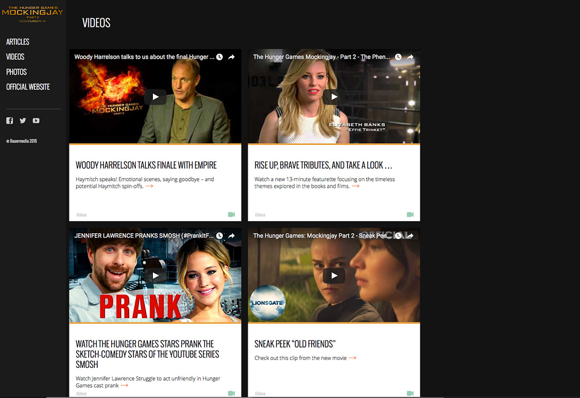580x398 pixels.
Task: Open 'Watch the Hunger Games Stars Prank' headline
Action: click(x=147, y=355)
